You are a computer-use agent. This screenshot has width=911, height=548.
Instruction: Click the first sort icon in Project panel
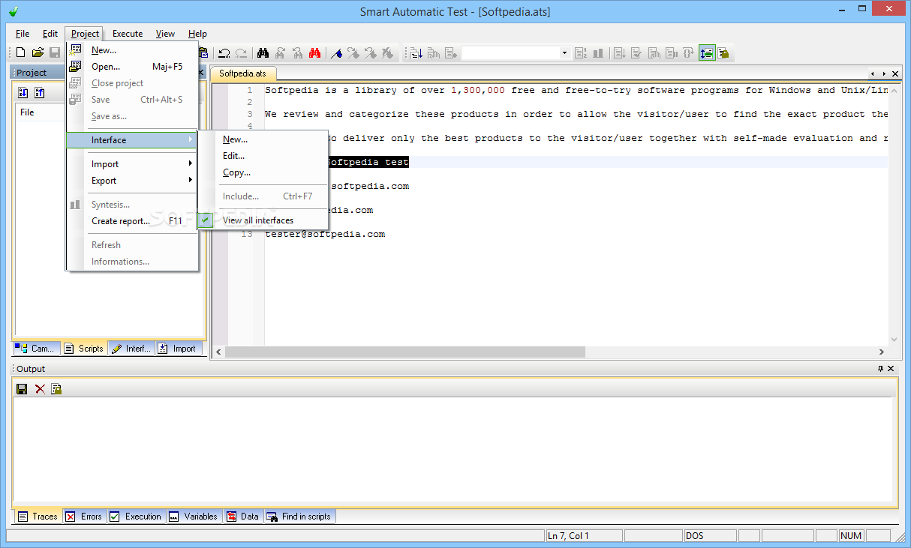point(23,93)
